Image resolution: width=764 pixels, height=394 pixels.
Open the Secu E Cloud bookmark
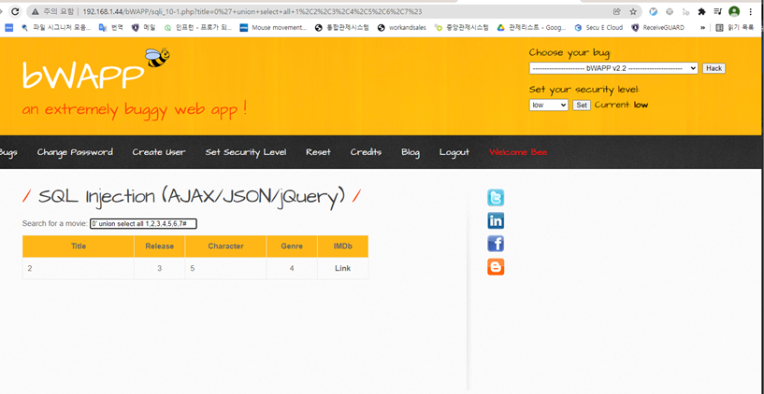(598, 28)
